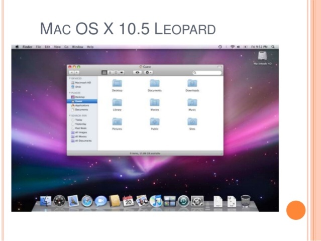Select the Movies folder icon
The height and width of the screenshot is (241, 321).
click(x=155, y=102)
